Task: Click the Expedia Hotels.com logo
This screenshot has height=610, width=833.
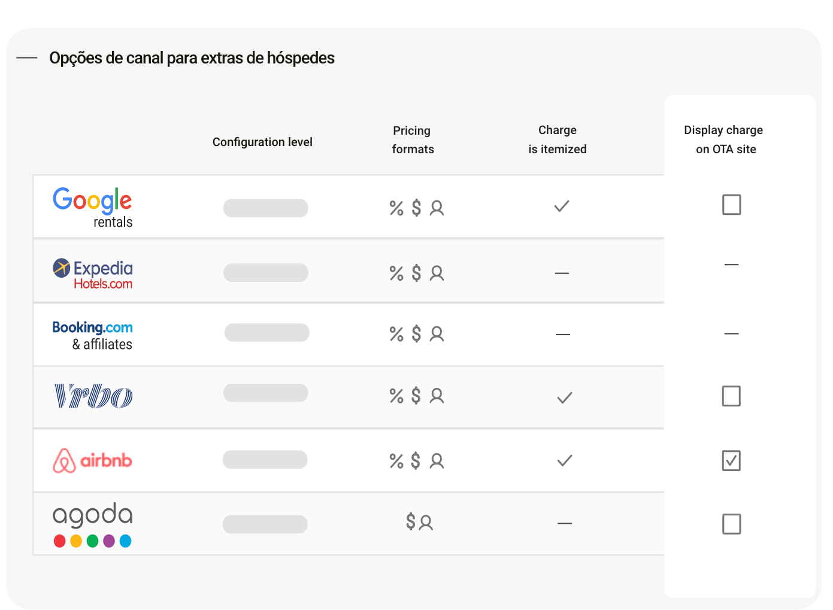Action: (93, 274)
